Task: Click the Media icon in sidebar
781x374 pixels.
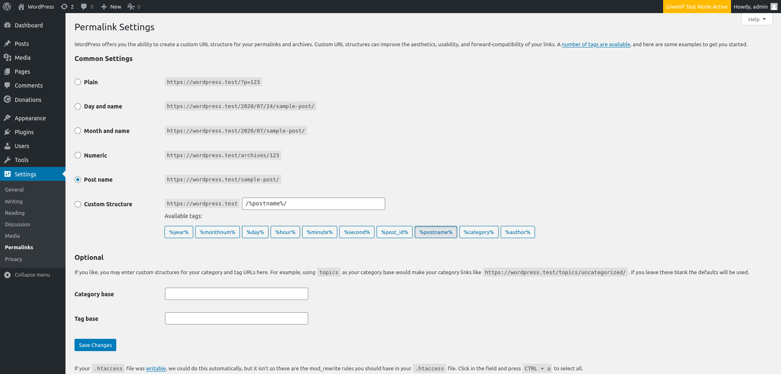Action: point(7,57)
